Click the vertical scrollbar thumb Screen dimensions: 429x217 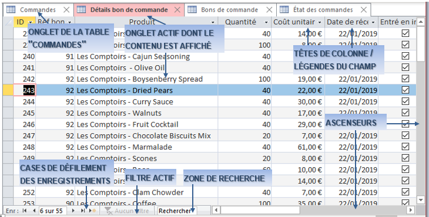tap(421, 43)
